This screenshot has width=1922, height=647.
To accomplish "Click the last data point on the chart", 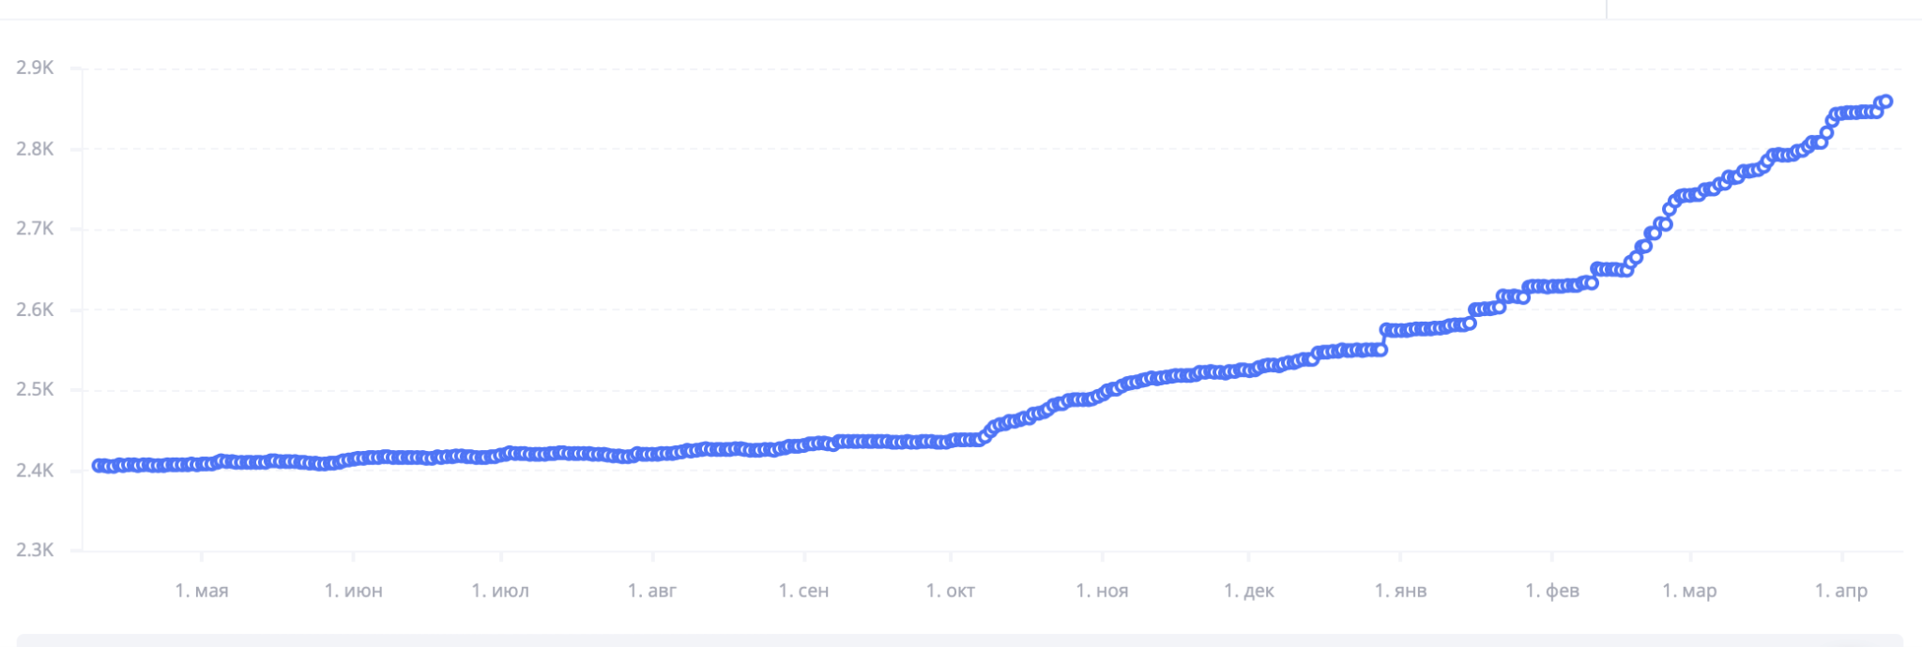I will (x=1885, y=101).
